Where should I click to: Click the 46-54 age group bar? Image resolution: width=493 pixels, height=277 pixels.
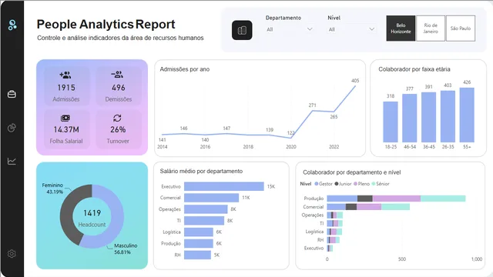pos(410,118)
